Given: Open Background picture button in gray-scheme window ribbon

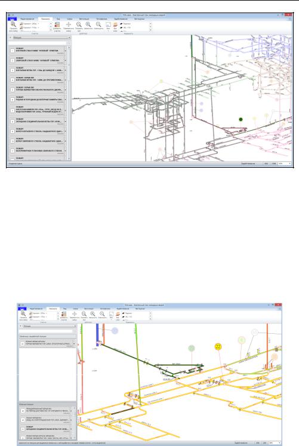Looking at the screenshot, I should coord(108,24).
